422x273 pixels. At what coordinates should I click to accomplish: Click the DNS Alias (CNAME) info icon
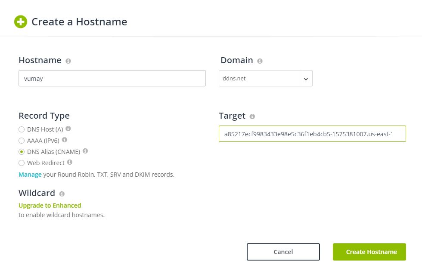click(x=85, y=151)
